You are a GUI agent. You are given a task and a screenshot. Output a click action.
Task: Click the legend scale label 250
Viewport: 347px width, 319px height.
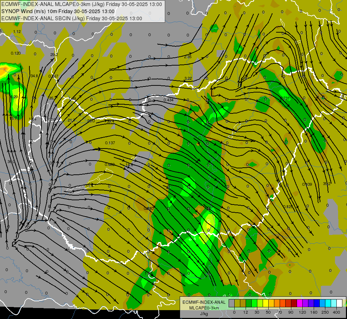click(x=325, y=312)
